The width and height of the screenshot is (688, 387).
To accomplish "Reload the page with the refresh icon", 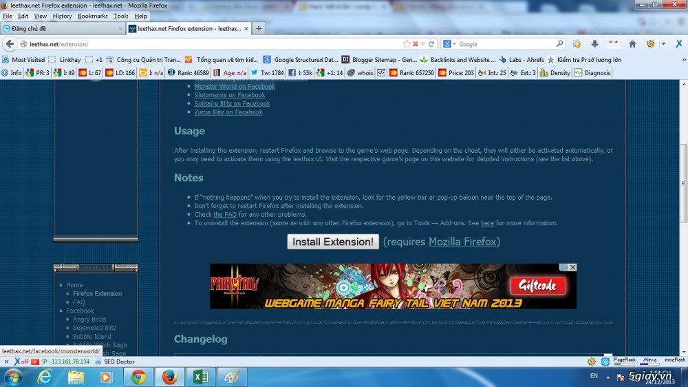I will click(431, 44).
